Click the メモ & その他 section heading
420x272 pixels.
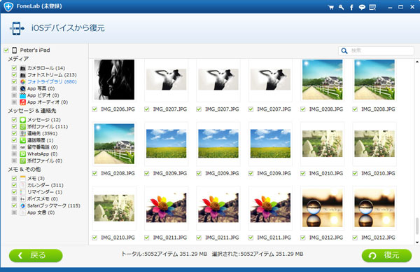click(x=24, y=170)
